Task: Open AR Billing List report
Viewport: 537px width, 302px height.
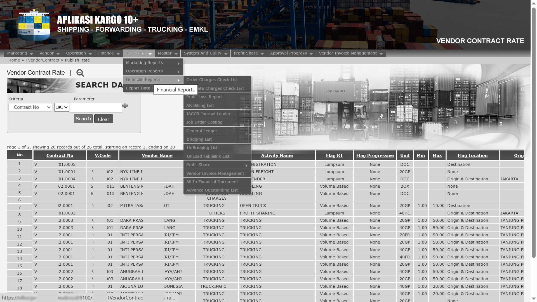Action: pos(200,105)
